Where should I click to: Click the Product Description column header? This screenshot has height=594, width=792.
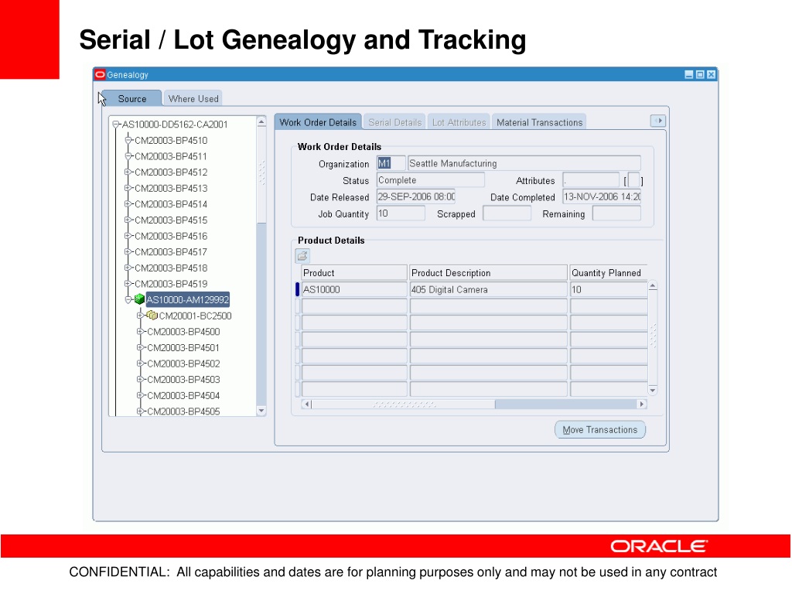click(489, 273)
